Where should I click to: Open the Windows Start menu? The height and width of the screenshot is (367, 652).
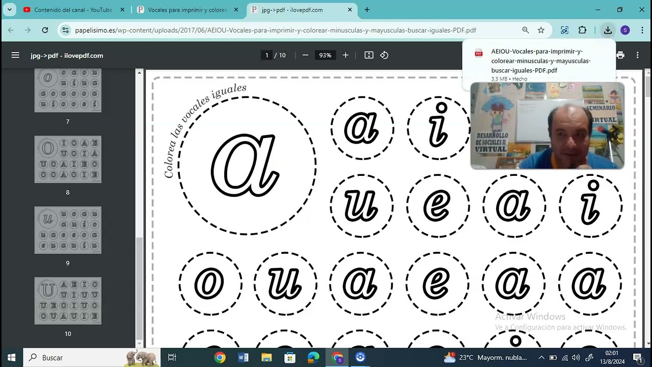click(11, 357)
